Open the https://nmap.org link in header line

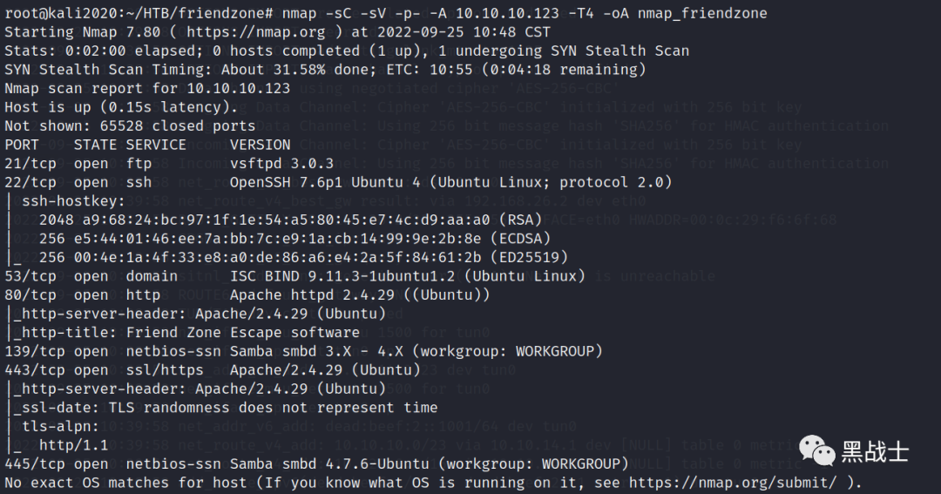255,32
